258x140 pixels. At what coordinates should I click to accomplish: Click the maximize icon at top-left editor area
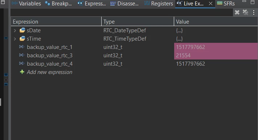(x=3, y=2)
